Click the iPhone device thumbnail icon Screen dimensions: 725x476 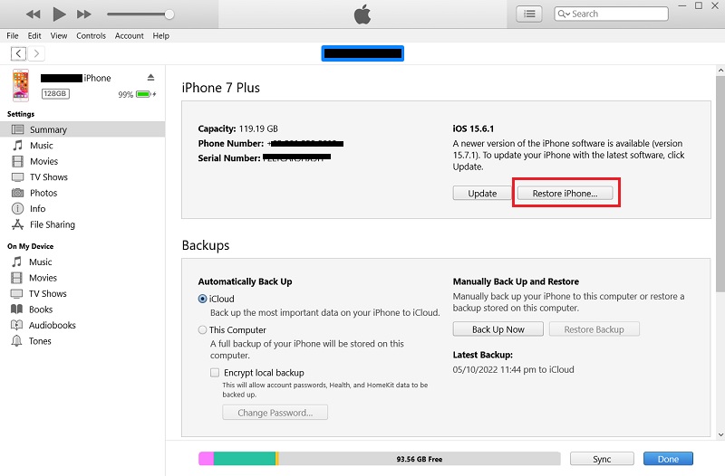pyautogui.click(x=20, y=85)
